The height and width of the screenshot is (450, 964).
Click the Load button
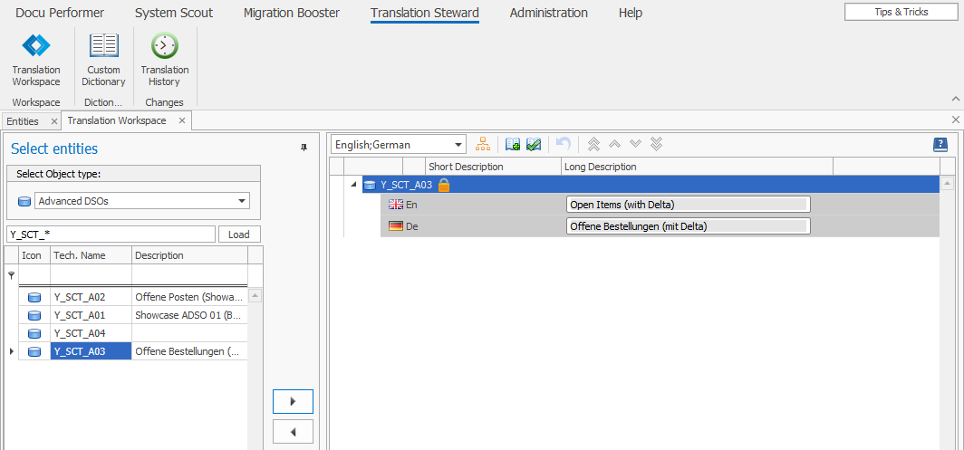(x=239, y=235)
